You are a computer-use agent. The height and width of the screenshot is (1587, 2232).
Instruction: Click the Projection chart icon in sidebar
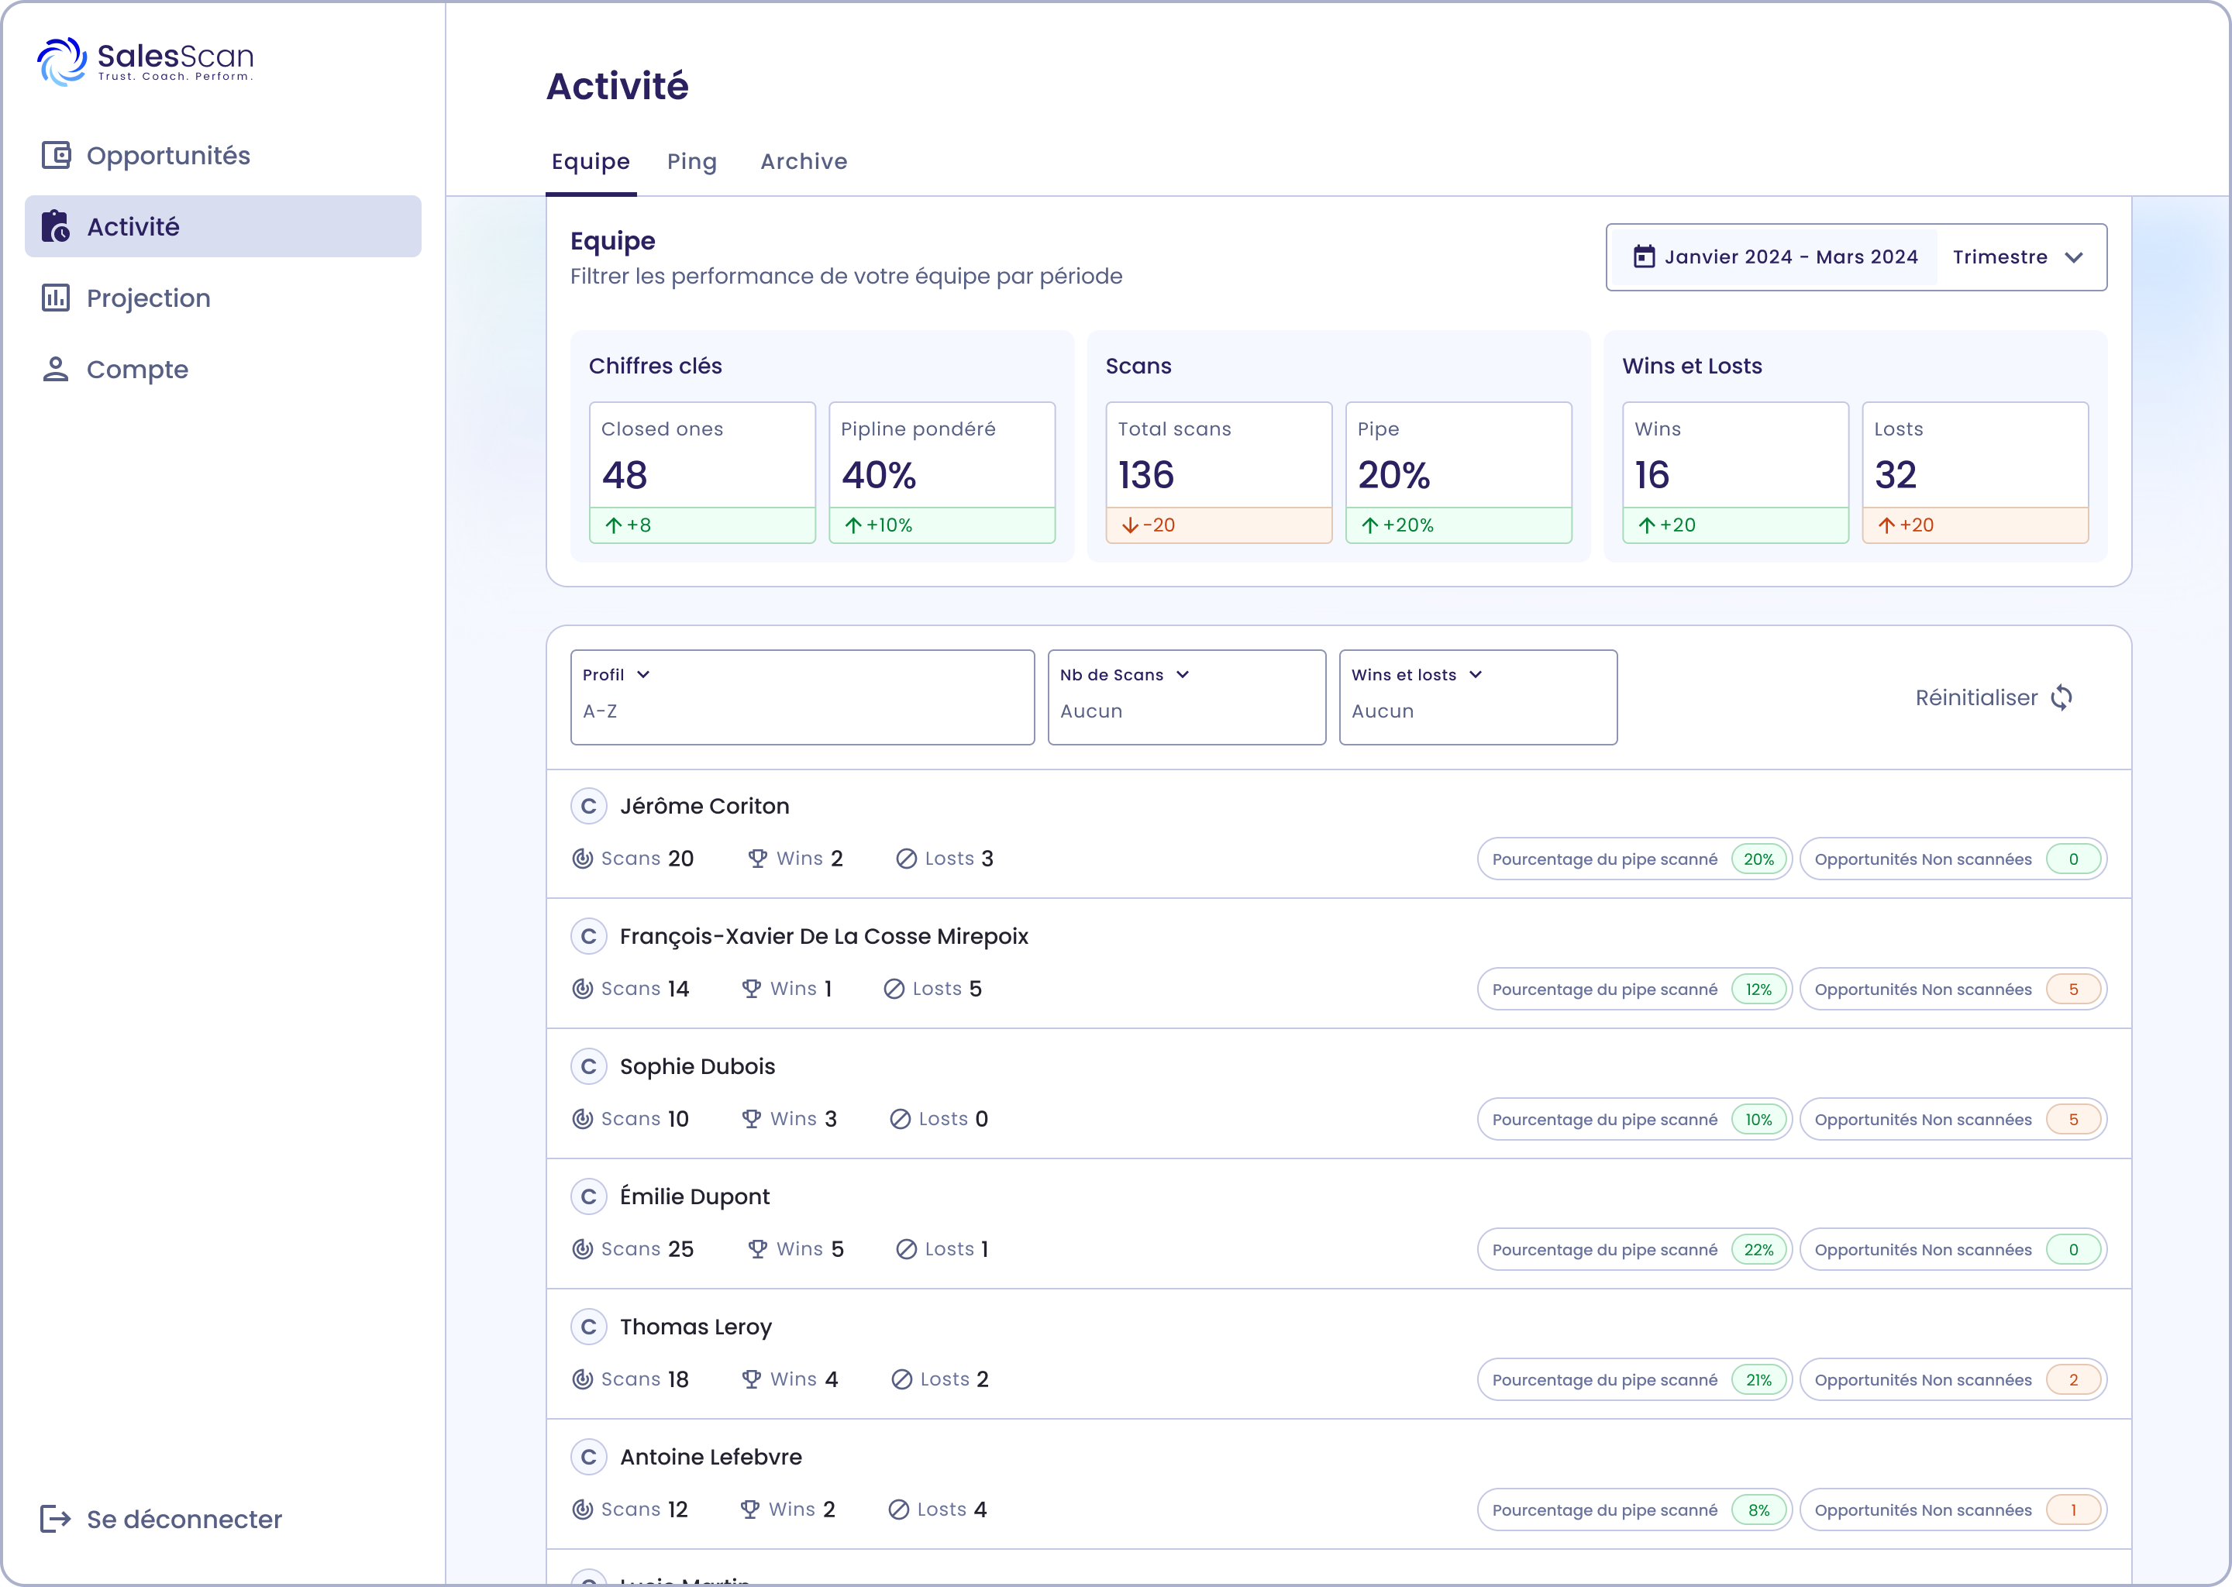pos(56,298)
